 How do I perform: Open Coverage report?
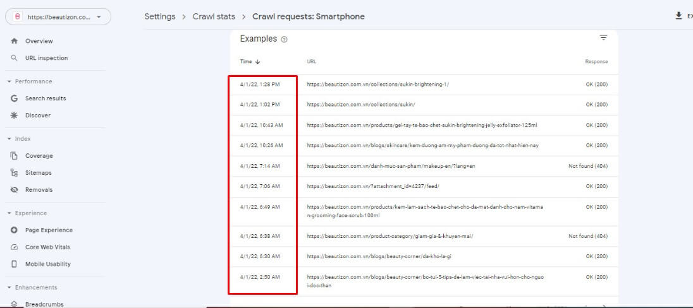(39, 156)
